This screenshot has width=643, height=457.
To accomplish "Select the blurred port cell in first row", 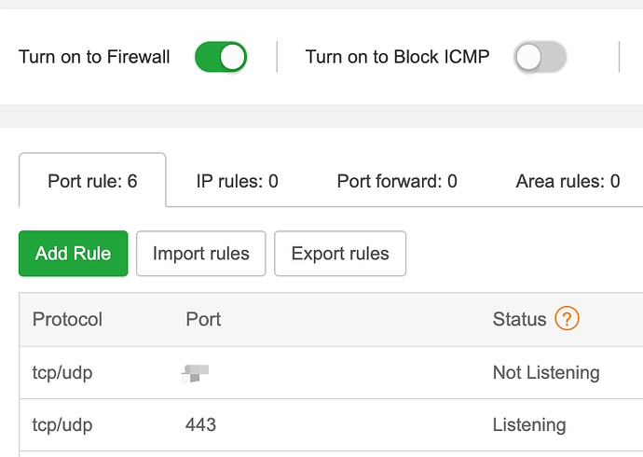I will click(195, 373).
